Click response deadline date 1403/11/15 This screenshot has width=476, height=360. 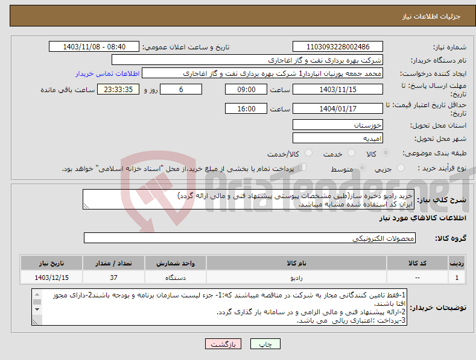(x=338, y=89)
